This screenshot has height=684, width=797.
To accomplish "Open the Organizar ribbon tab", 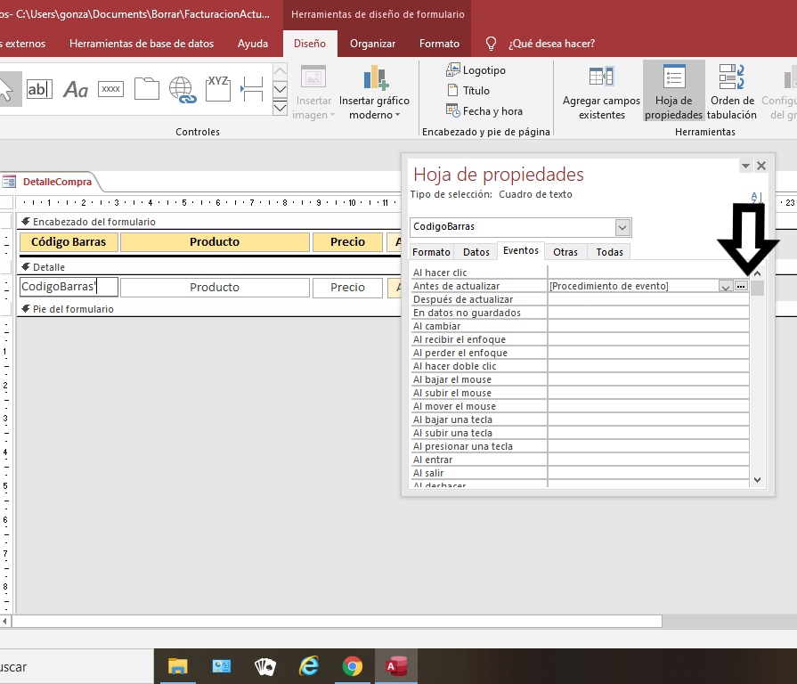I will click(372, 43).
